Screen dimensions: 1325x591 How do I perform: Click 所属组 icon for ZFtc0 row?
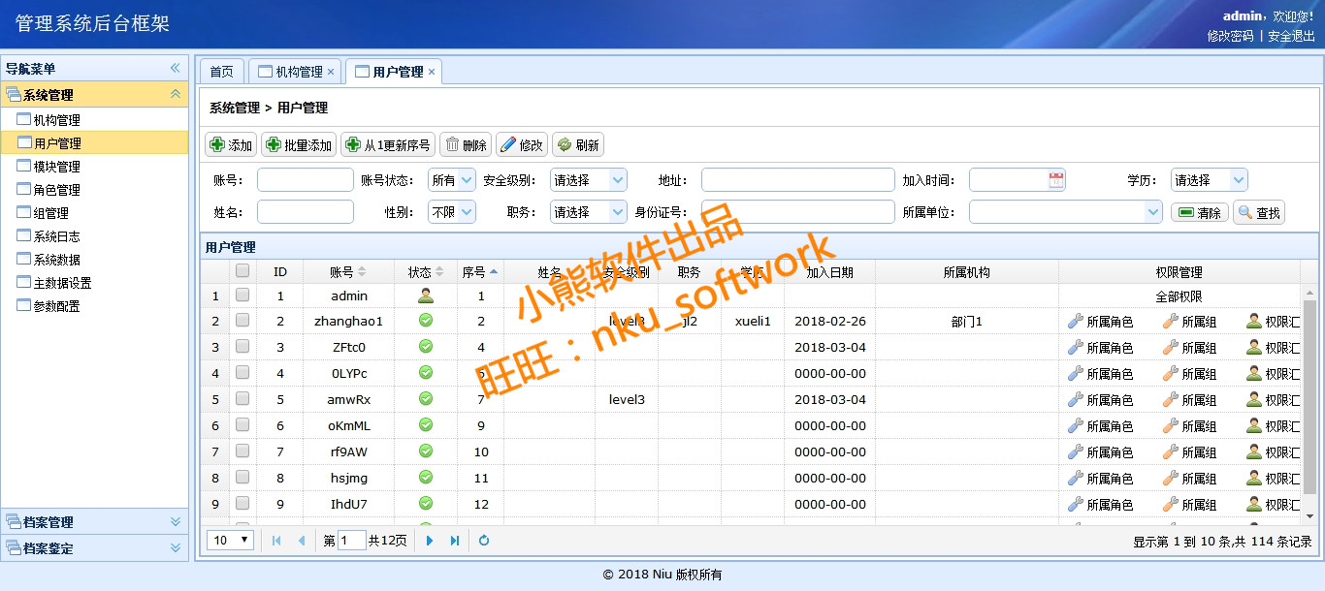[x=1170, y=348]
